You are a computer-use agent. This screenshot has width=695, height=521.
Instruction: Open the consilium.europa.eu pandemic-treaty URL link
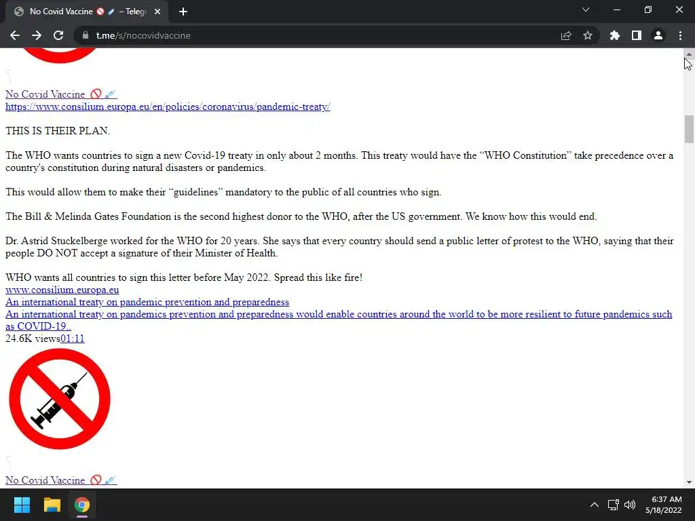[x=168, y=107]
